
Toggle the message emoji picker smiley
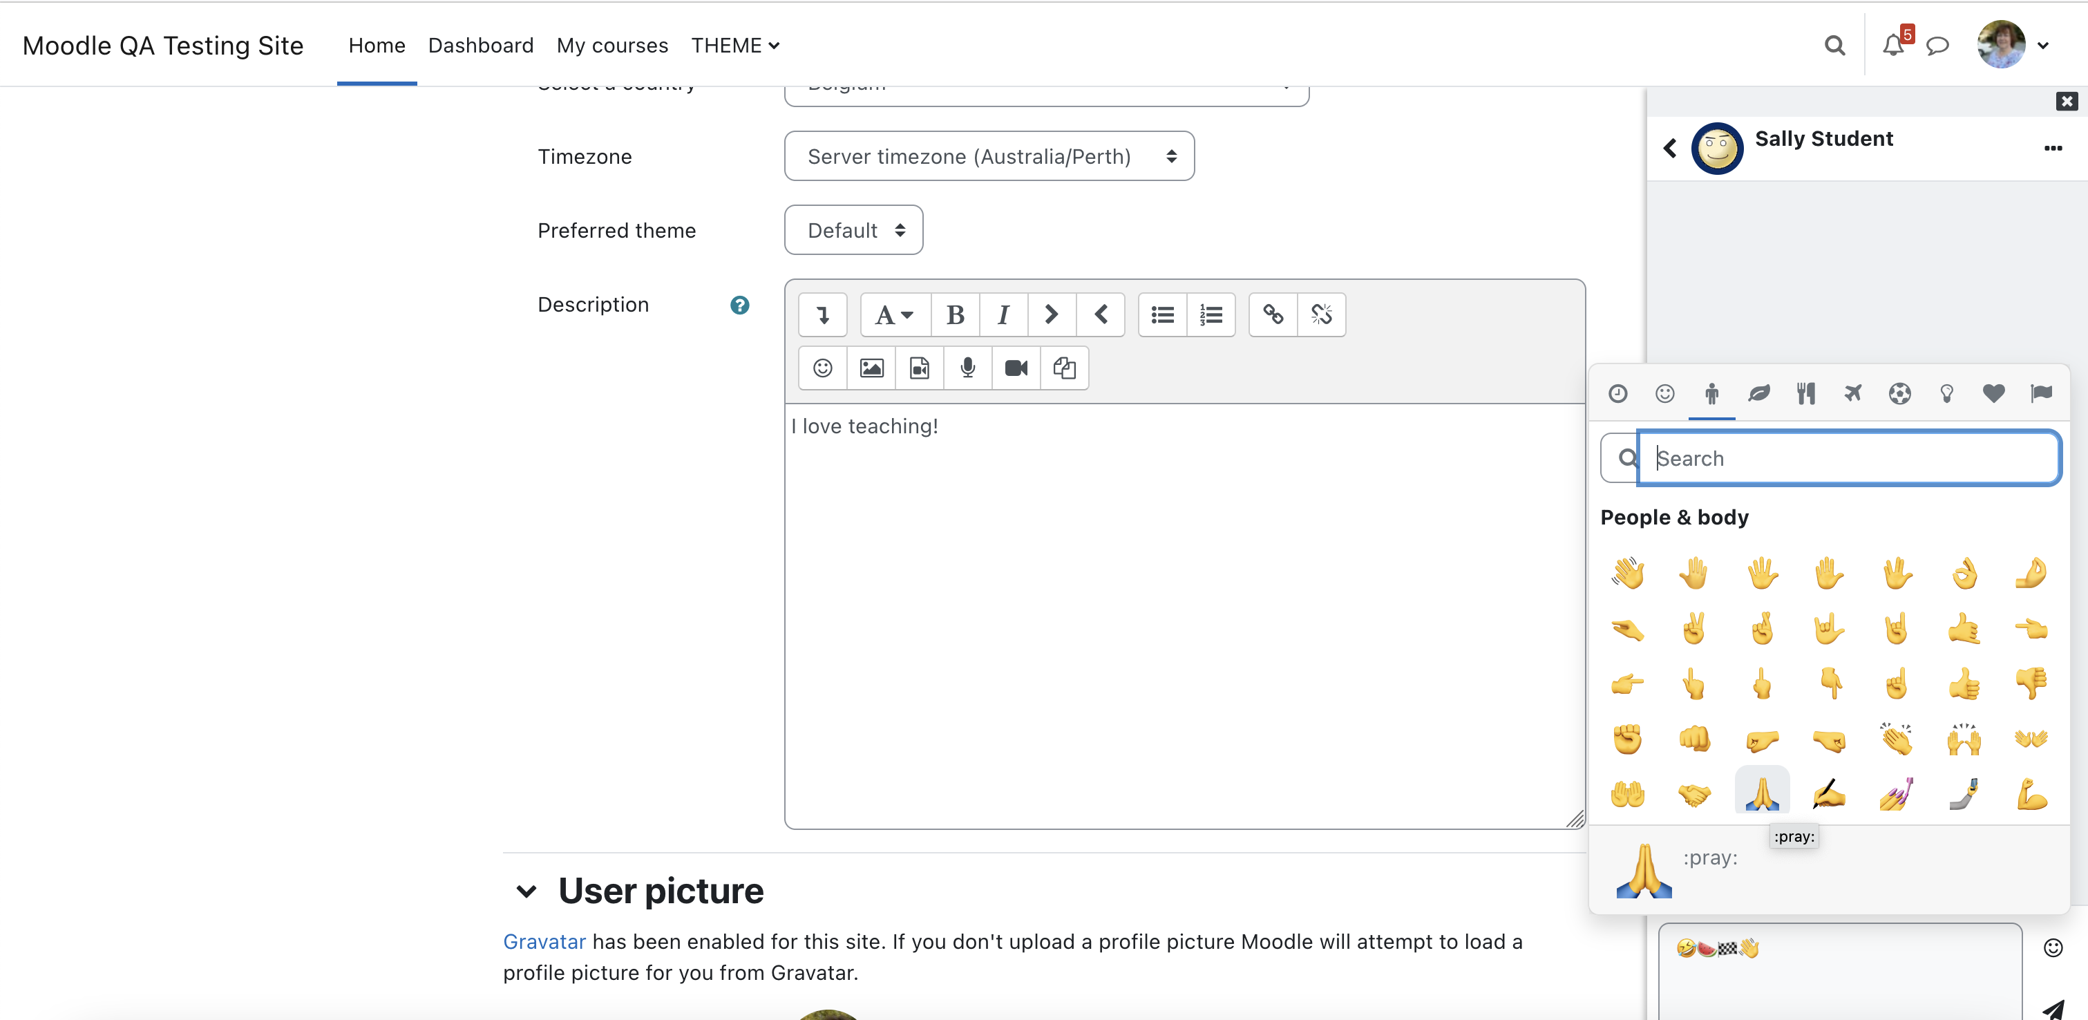point(2052,948)
